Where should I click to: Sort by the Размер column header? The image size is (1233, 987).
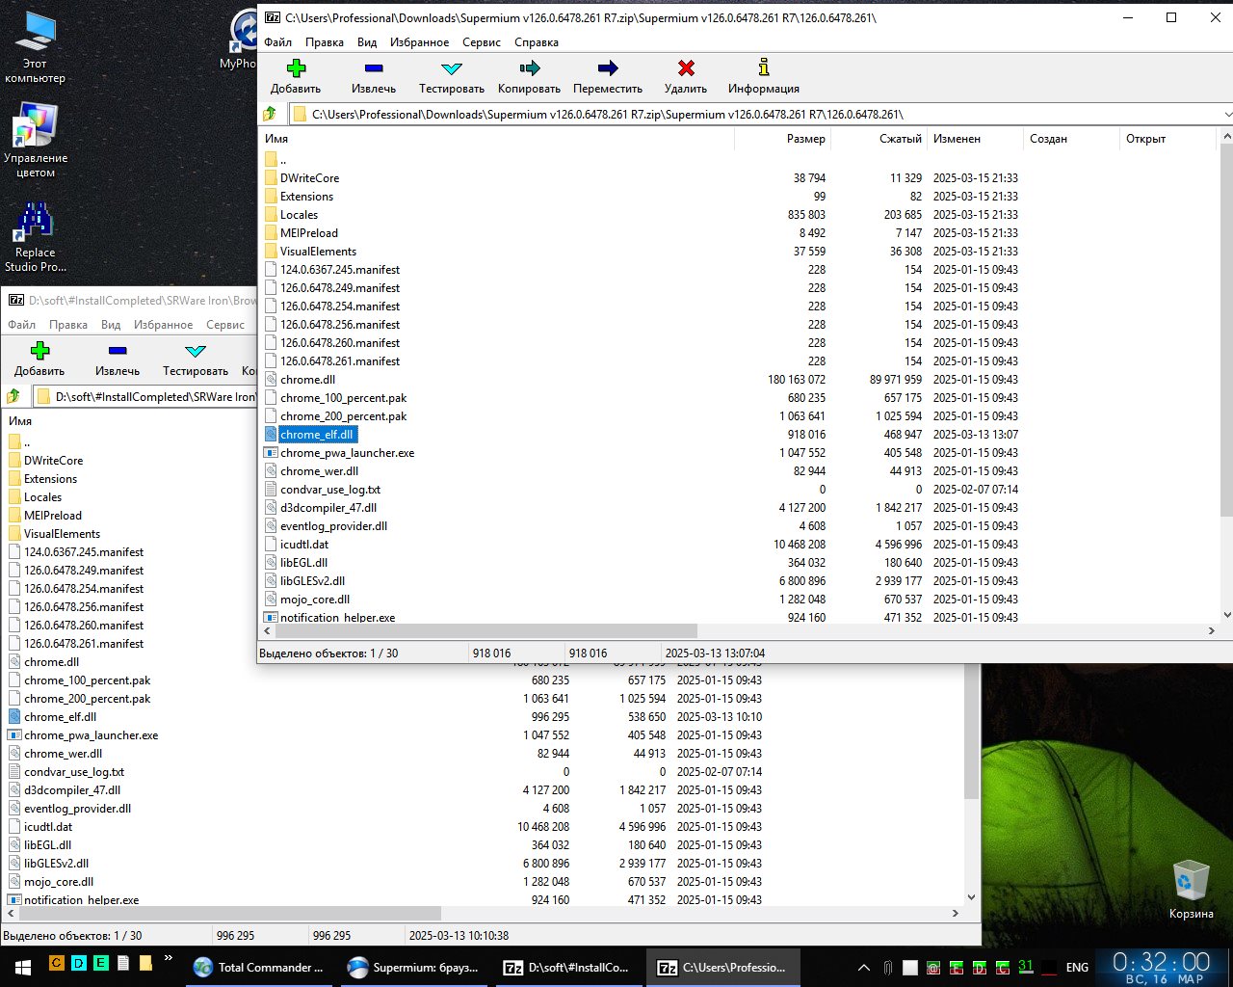tap(782, 139)
